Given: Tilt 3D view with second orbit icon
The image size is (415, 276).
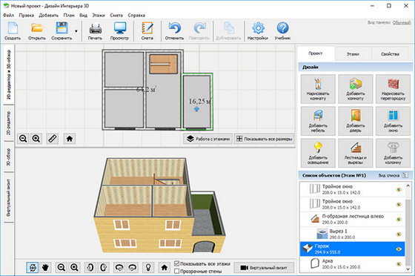Looking at the screenshot, I should (133, 268).
